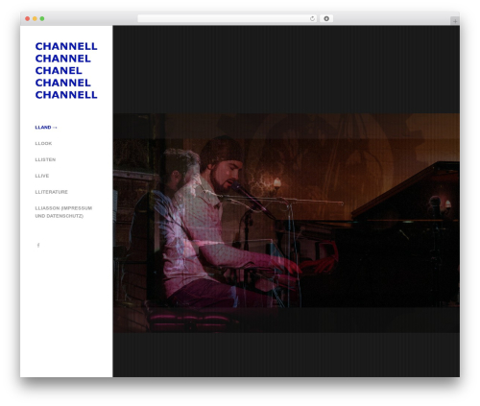Click the browser address bar

[228, 18]
